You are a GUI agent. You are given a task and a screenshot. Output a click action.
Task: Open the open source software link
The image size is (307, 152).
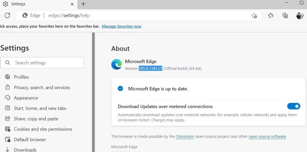(267, 136)
